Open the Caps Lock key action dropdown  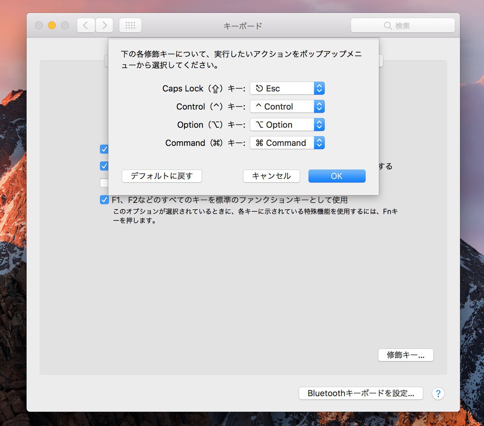tap(282, 88)
